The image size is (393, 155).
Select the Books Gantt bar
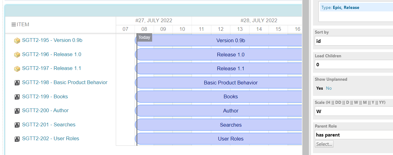click(x=219, y=97)
